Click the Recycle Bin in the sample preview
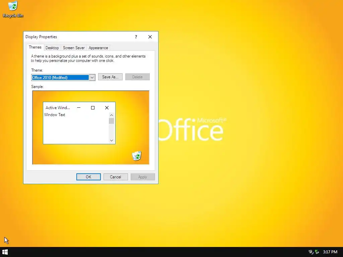343x257 pixels. (x=137, y=156)
